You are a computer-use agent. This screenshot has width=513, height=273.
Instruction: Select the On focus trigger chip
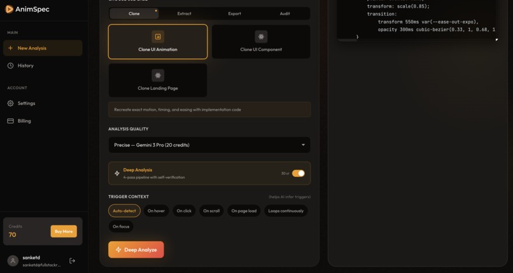[121, 227]
